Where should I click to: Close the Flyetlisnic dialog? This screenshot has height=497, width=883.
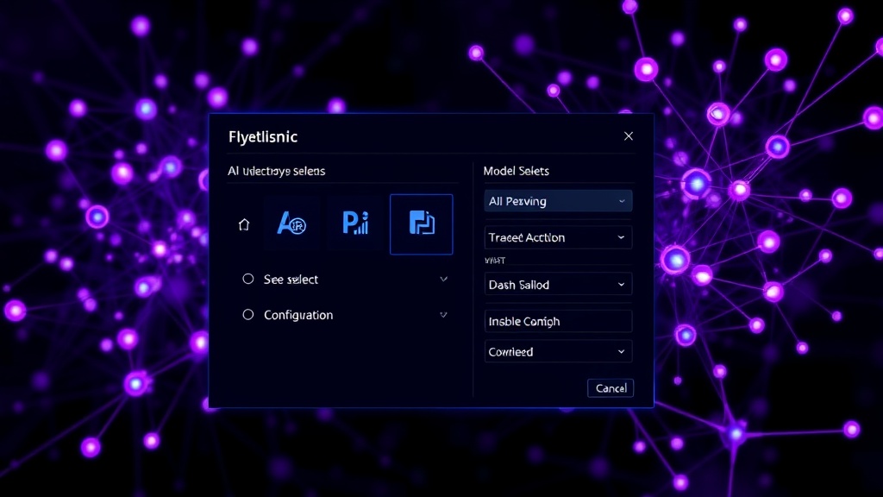tap(629, 135)
